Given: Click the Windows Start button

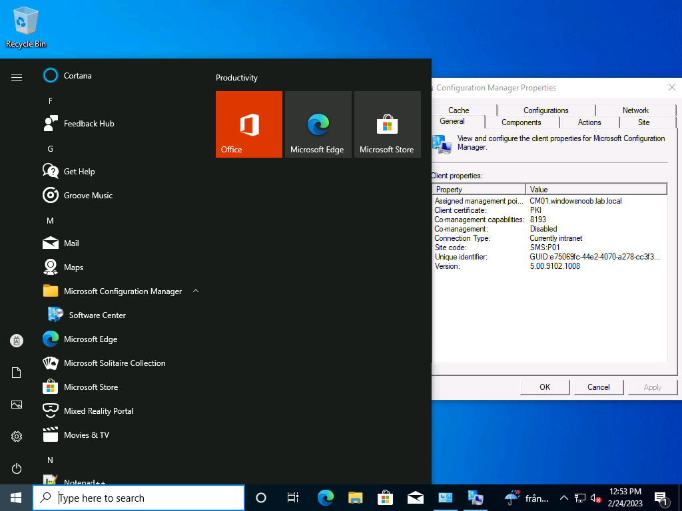Looking at the screenshot, I should point(16,498).
